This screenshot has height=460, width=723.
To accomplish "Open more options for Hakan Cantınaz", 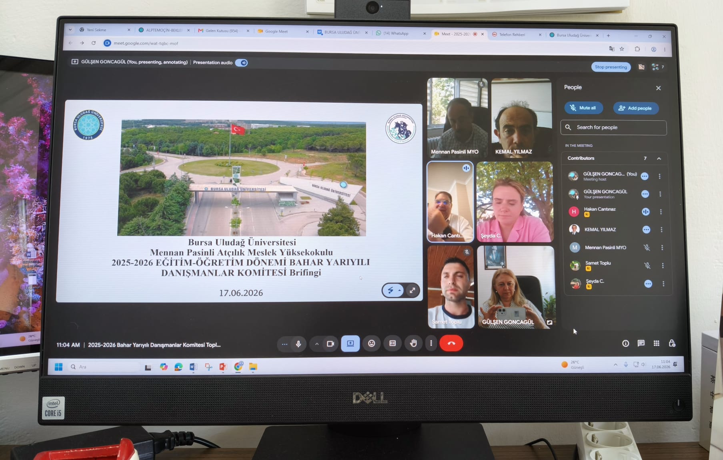I will click(661, 212).
